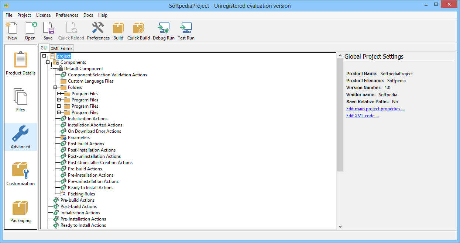
Task: Open the Project menu
Action: (24, 15)
